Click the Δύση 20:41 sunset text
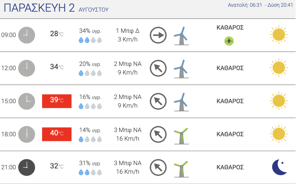This screenshot has height=184, width=301. 280,5
